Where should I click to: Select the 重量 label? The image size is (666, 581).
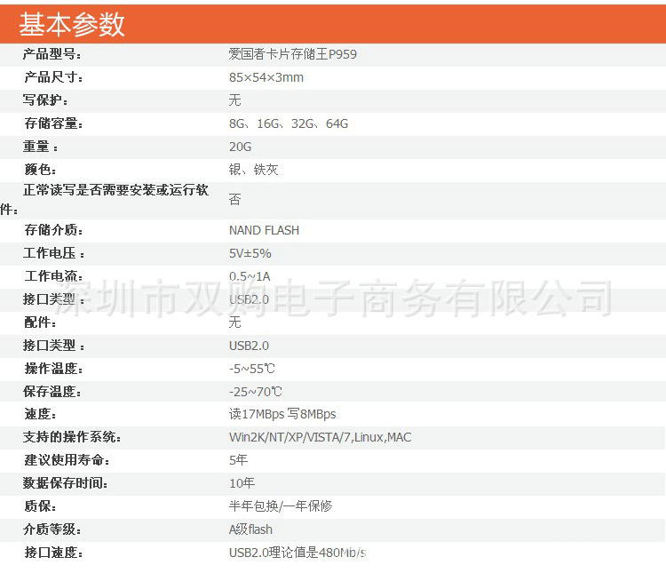(x=40, y=147)
